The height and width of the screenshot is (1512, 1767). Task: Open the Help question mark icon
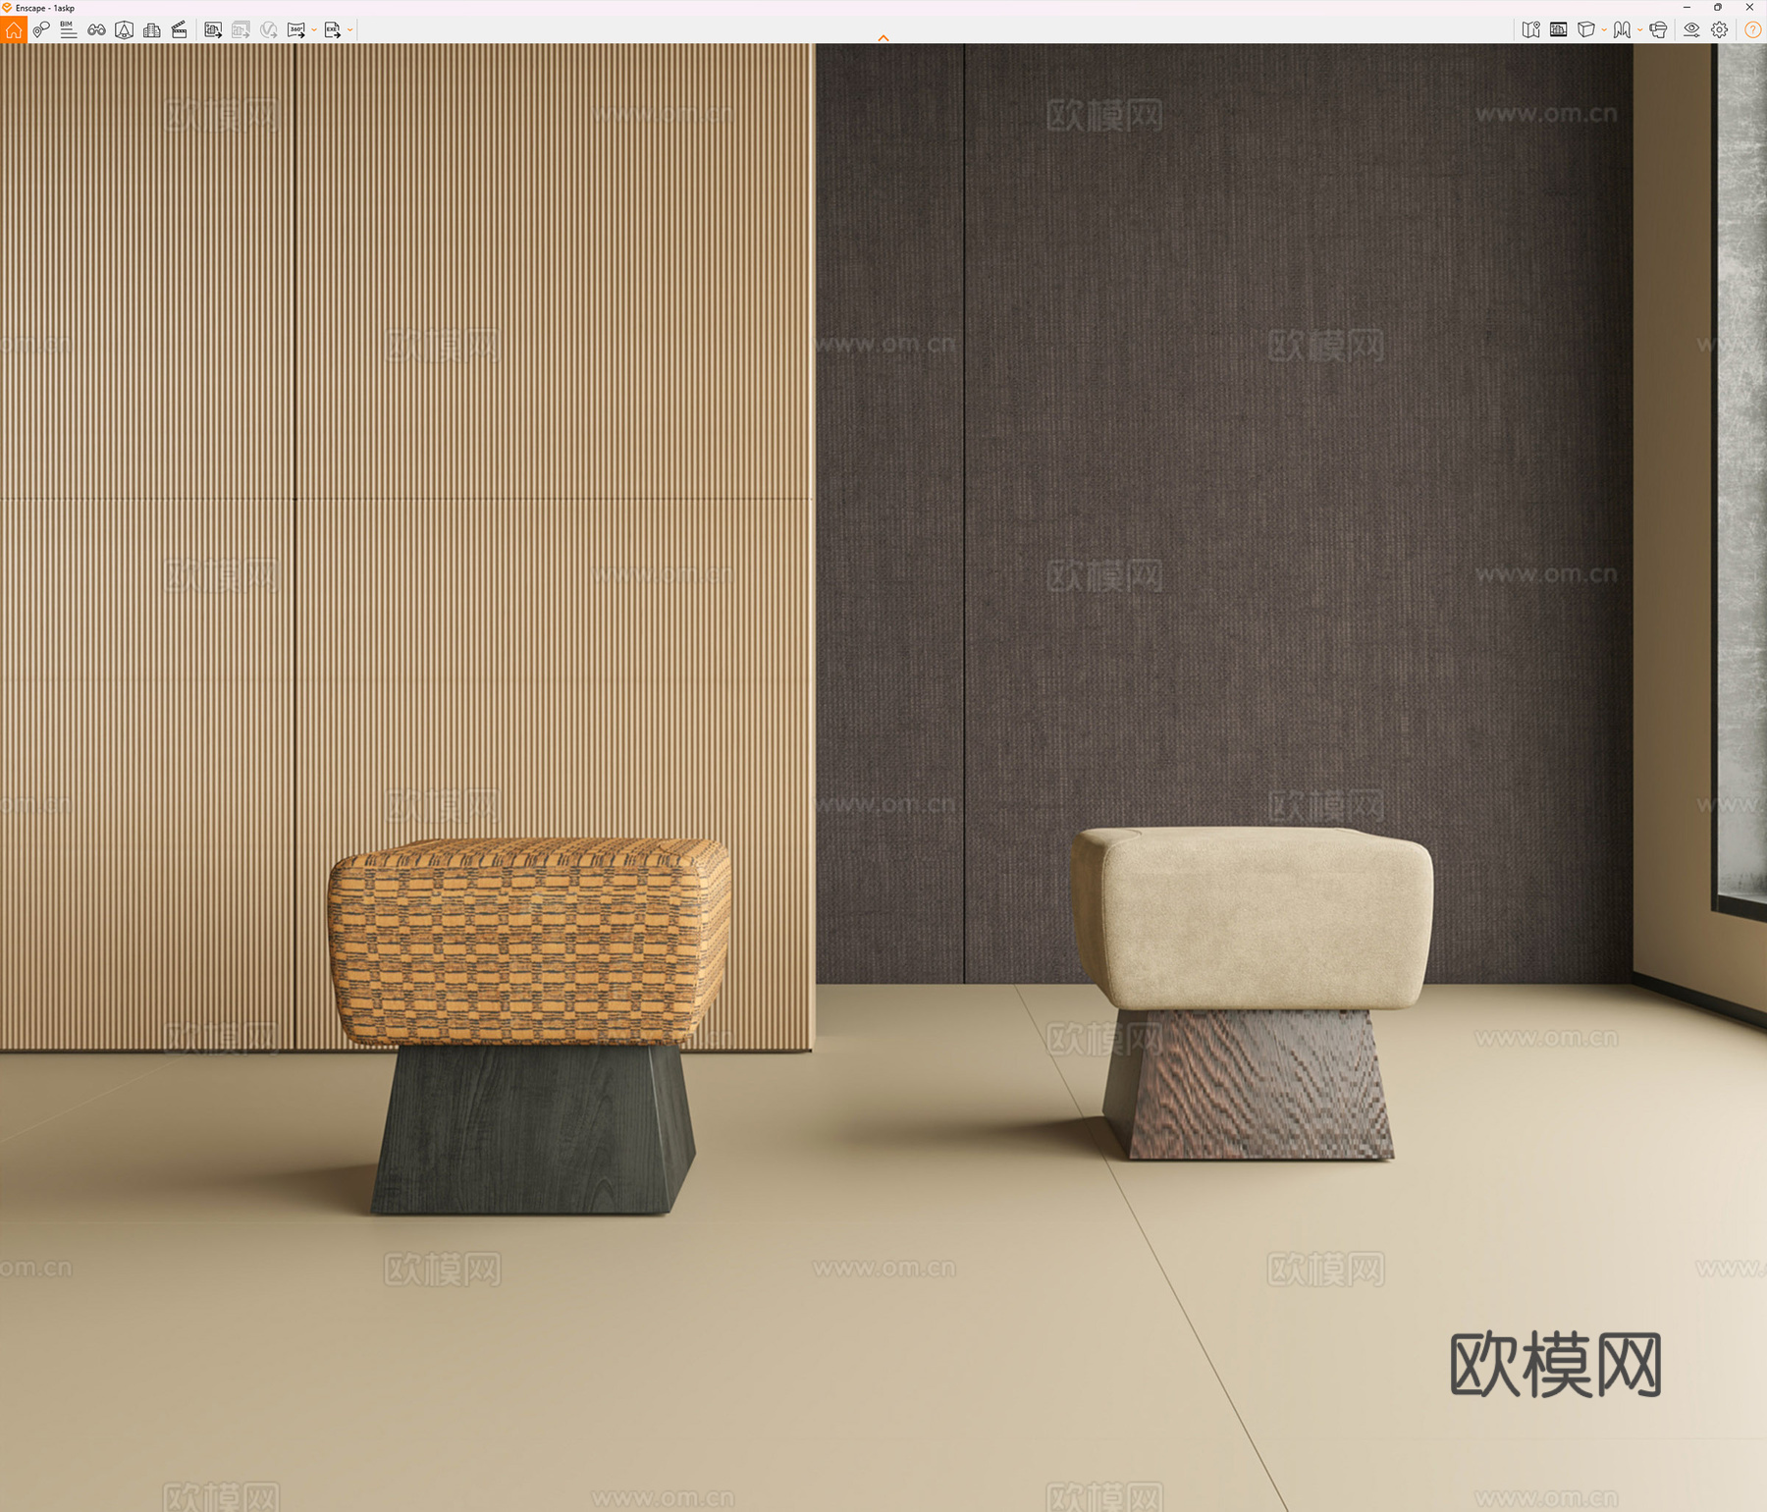point(1752,29)
